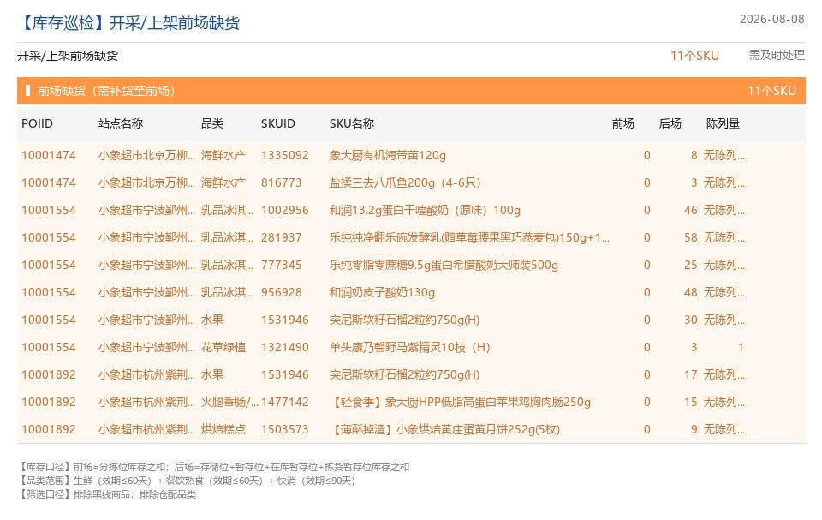Click the SKU名称 column header

[x=352, y=123]
